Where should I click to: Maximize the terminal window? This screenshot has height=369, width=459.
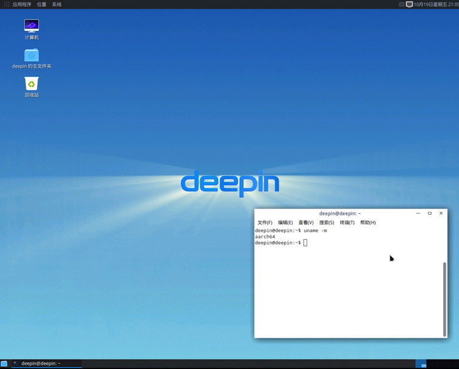[430, 213]
